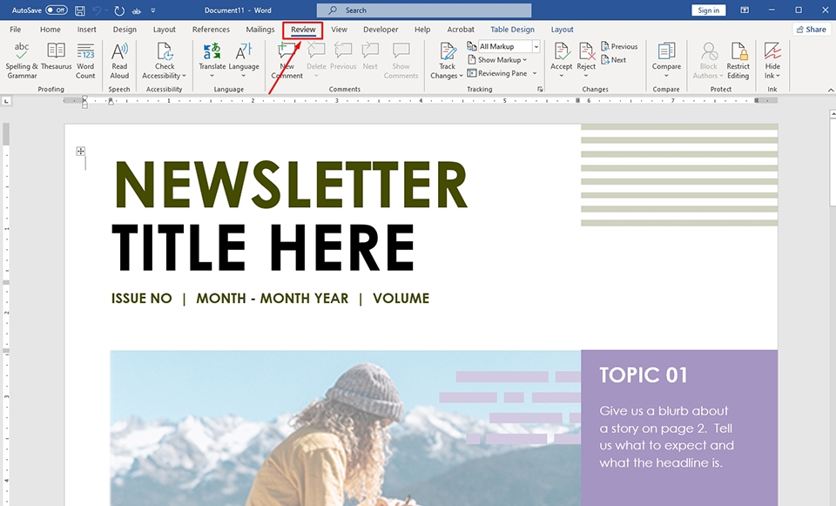The image size is (836, 506).
Task: Click the Undo icon
Action: [97, 10]
